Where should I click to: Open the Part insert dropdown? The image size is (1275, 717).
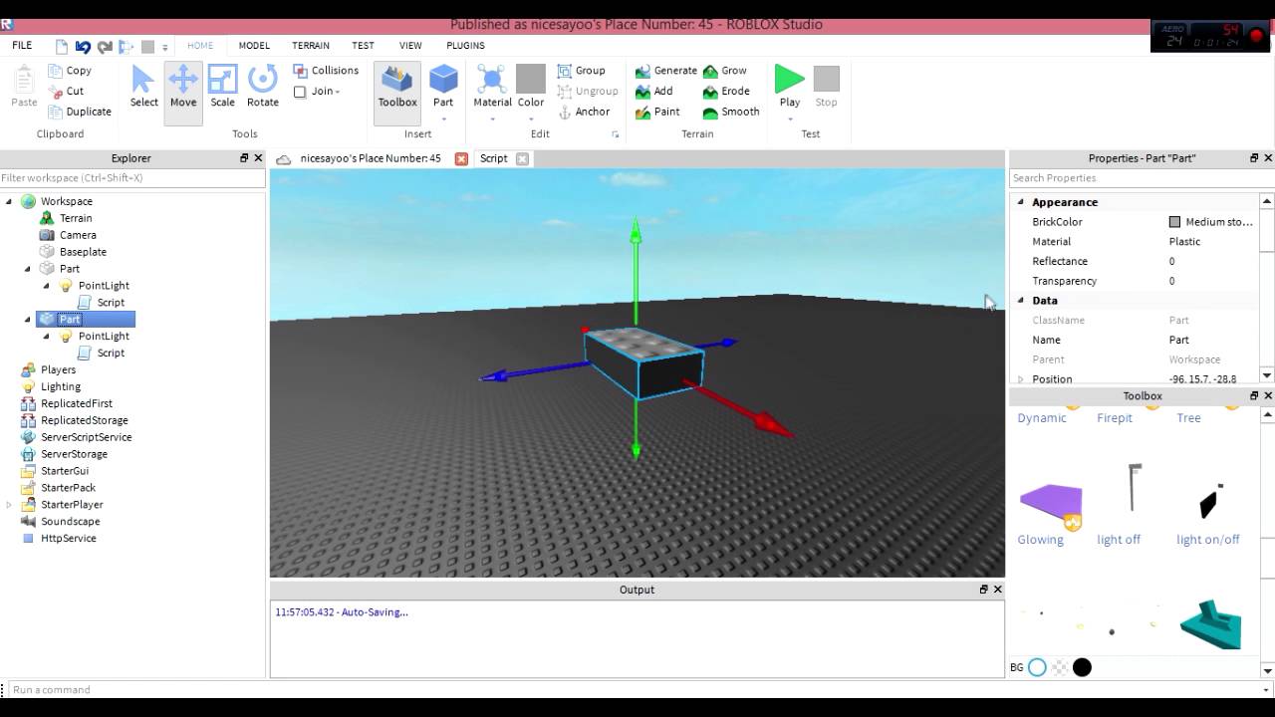[443, 119]
